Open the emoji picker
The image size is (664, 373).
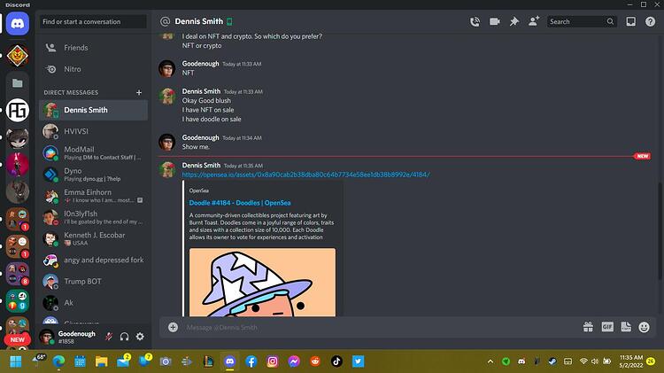click(645, 327)
